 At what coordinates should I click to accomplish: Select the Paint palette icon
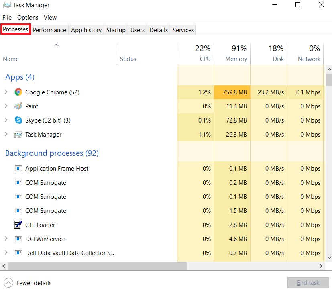click(x=18, y=106)
